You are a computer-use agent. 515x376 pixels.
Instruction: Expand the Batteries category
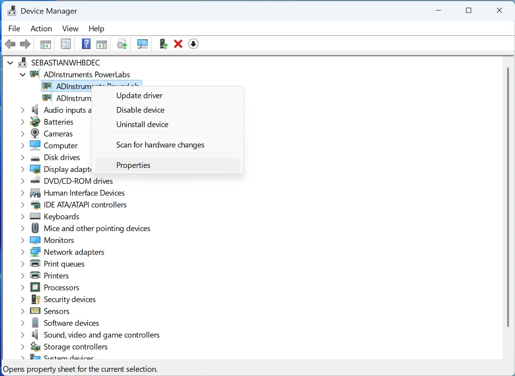coord(23,122)
